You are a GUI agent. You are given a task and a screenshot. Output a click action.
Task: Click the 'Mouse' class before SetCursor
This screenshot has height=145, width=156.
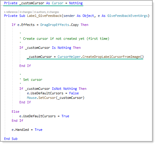click(x=32, y=98)
